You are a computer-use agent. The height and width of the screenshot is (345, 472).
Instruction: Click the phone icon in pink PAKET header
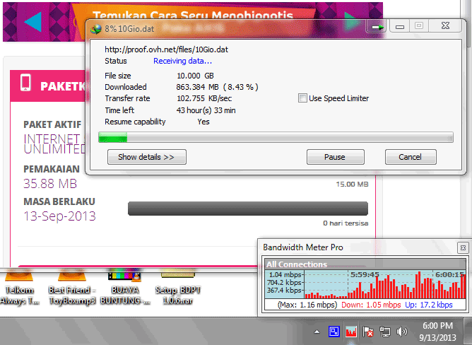25,83
